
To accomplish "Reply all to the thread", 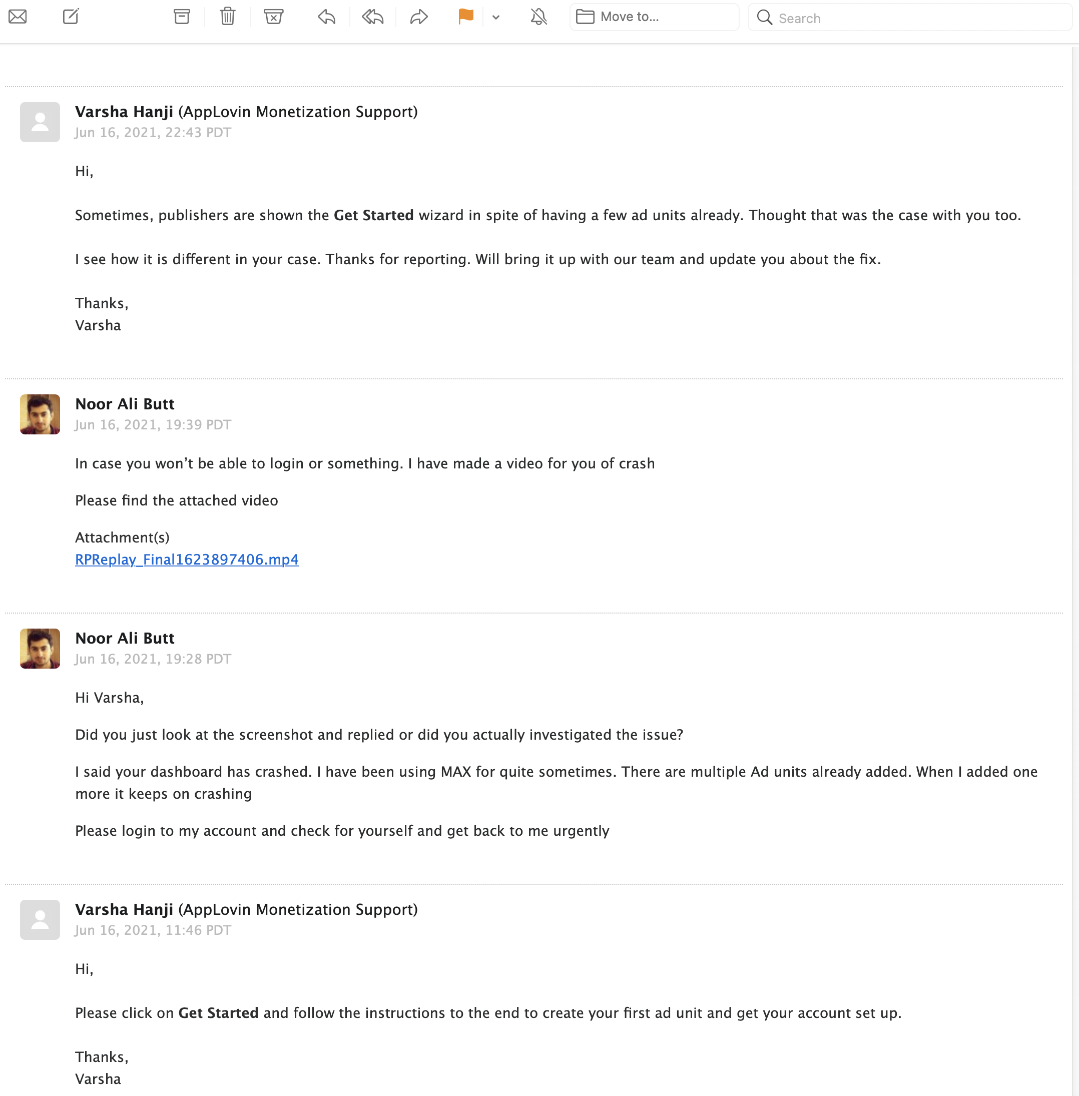I will (372, 17).
